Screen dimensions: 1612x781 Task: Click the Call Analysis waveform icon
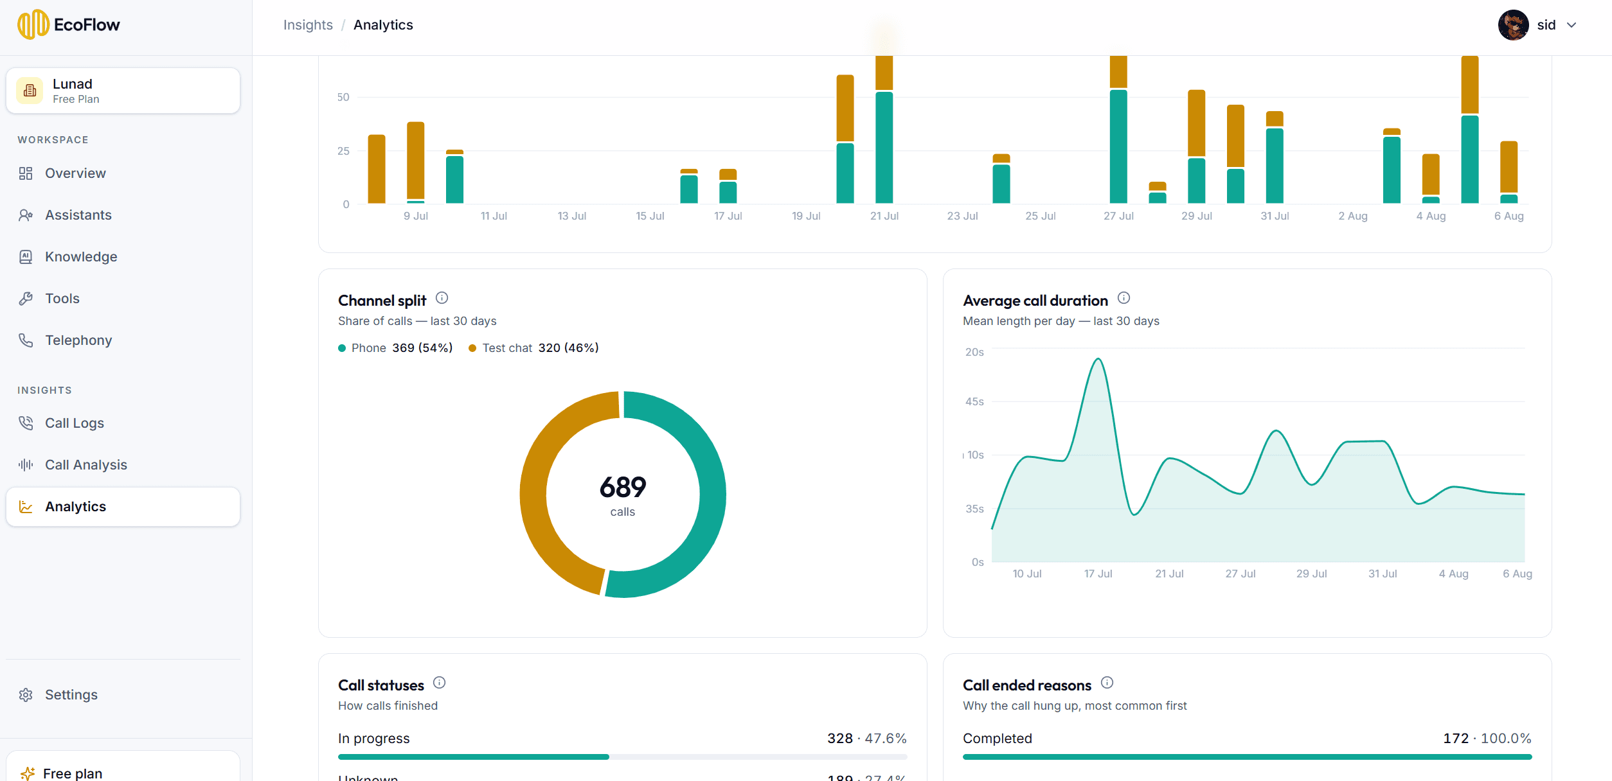[x=26, y=465]
